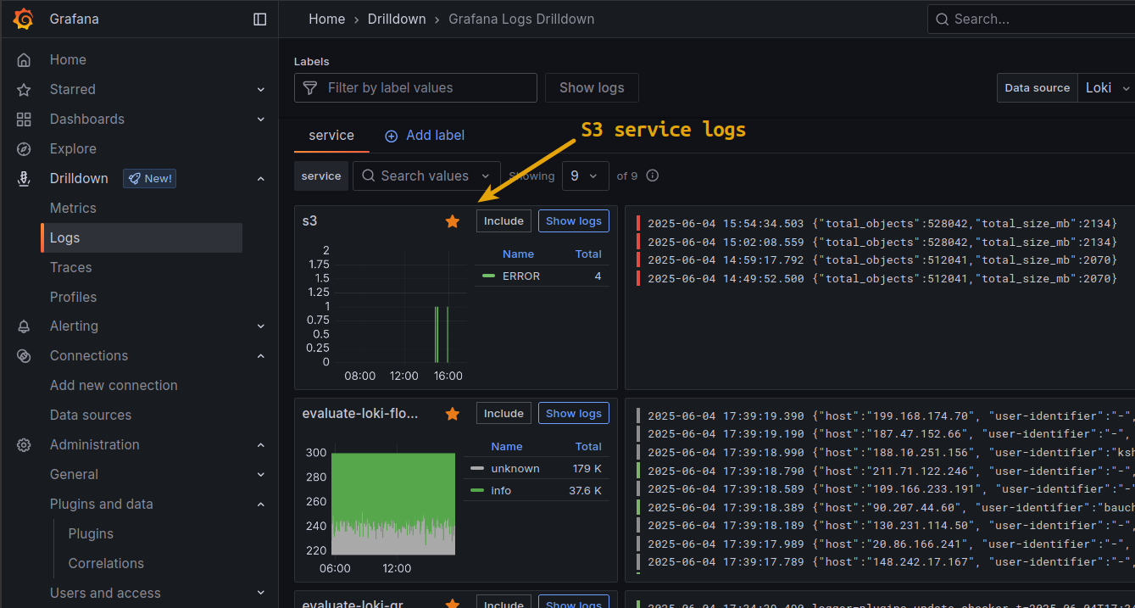Open Data sources in sidebar
The image size is (1135, 608).
(91, 416)
